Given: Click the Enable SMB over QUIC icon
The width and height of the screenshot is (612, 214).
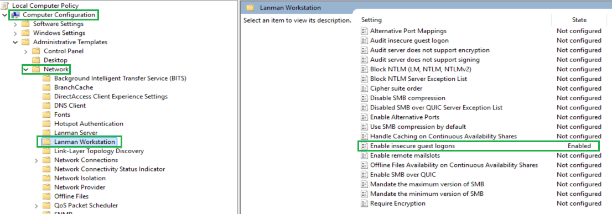Looking at the screenshot, I should (x=364, y=175).
